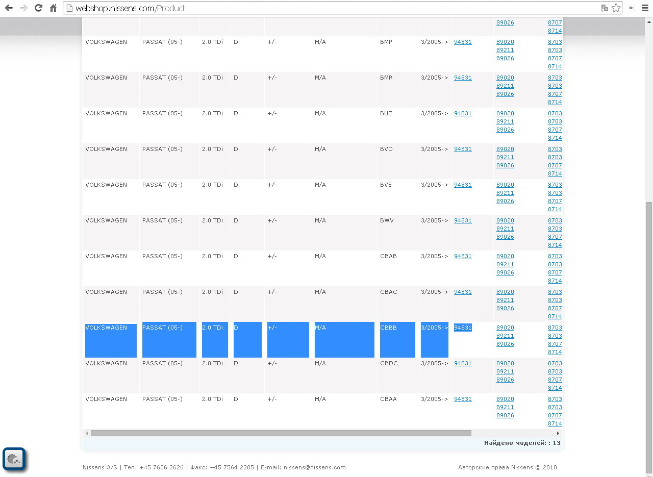Image resolution: width=653 pixels, height=477 pixels.
Task: Click the horizontal scrollbar left arrow
Action: [x=87, y=433]
